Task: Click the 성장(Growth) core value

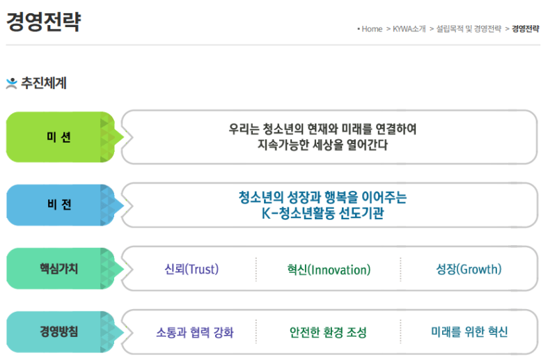Action: tap(469, 269)
